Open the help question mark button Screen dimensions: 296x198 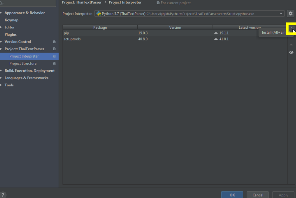coord(3,195)
